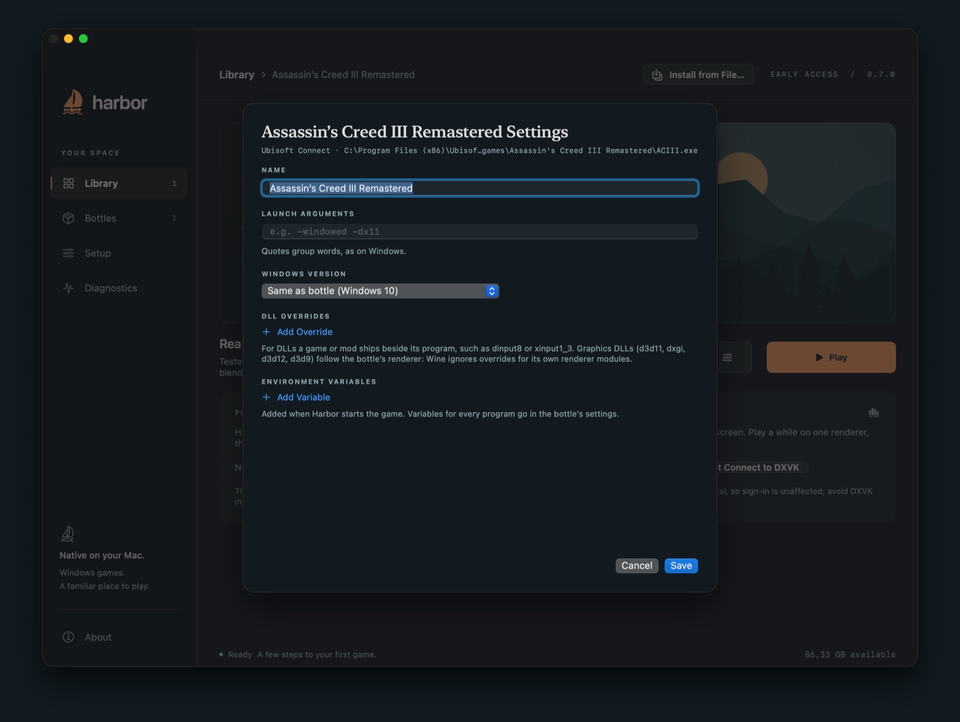Click the harbor sailboat logo icon
960x722 pixels.
pos(73,102)
